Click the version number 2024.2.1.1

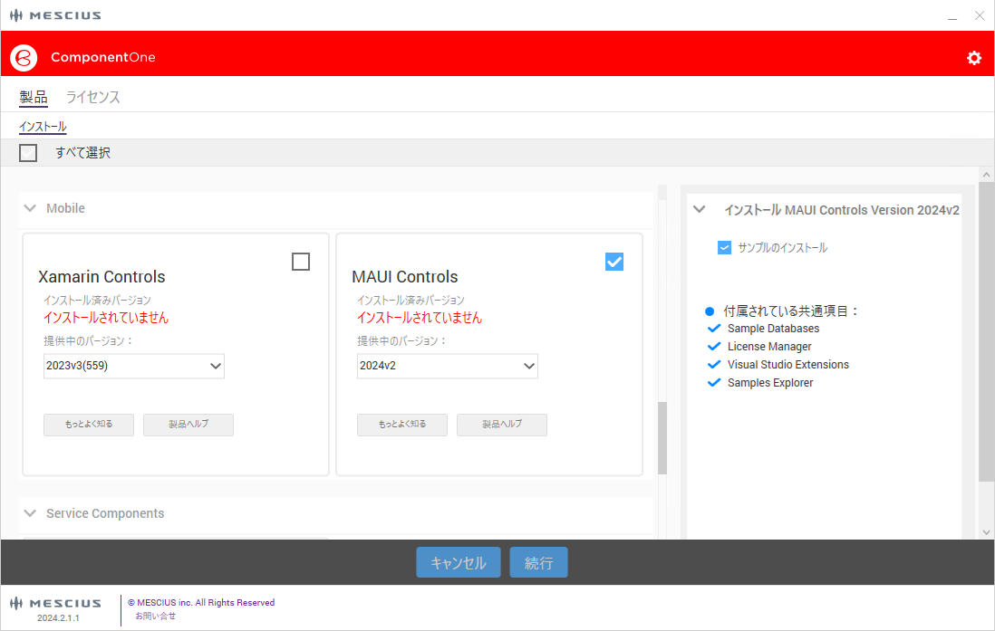click(58, 617)
